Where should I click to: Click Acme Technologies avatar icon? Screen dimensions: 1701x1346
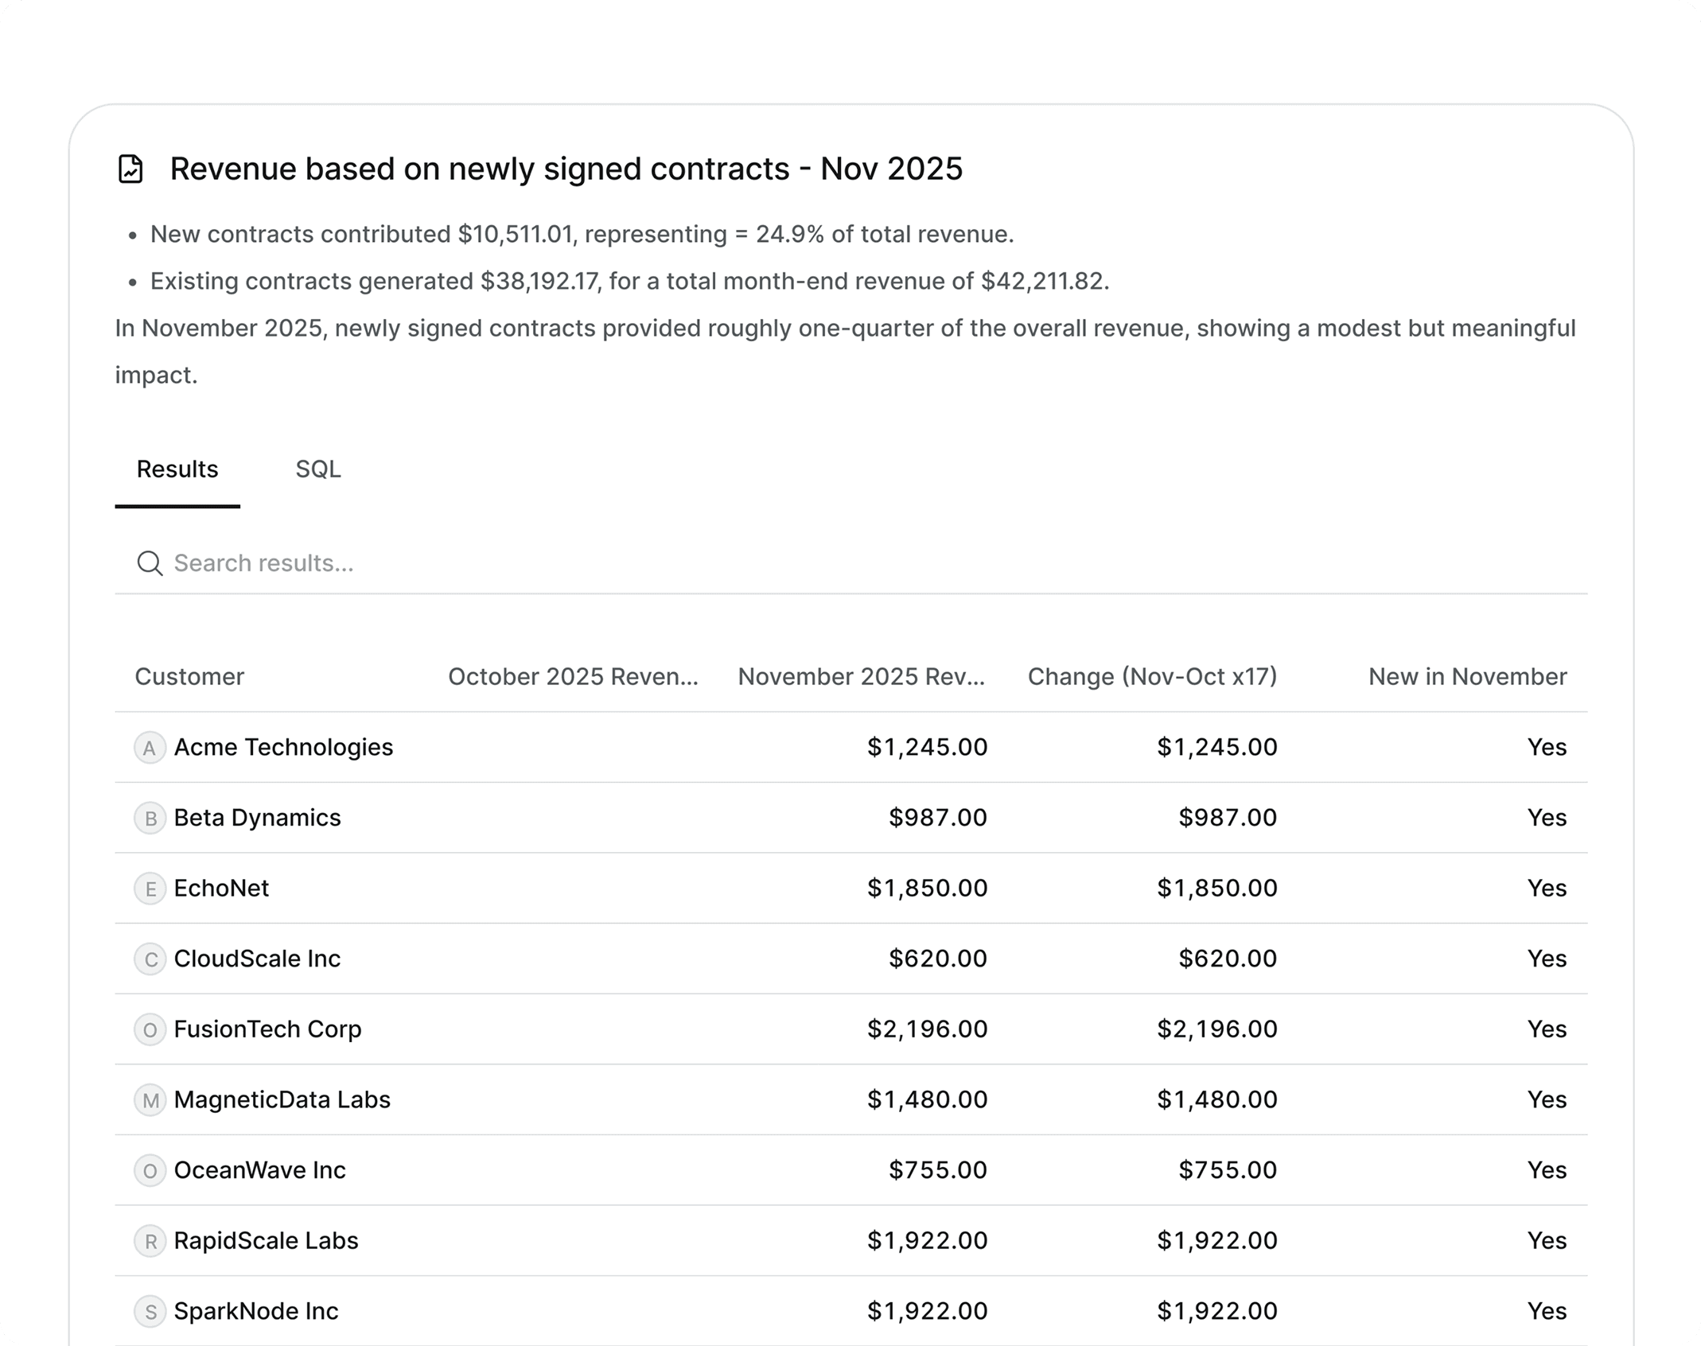pyautogui.click(x=150, y=748)
